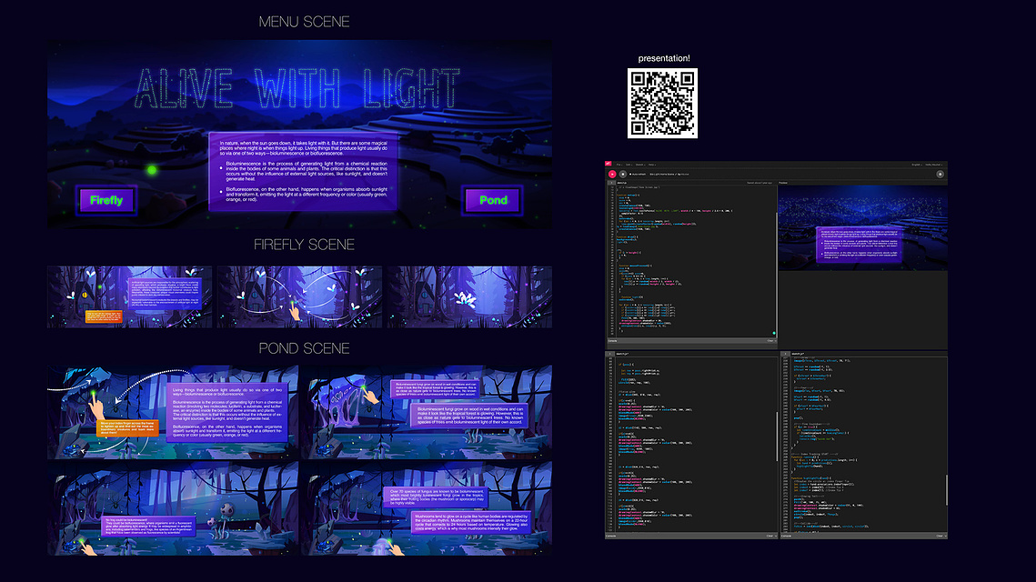
Task: Click the green firefly dot in the menu scene
Action: pyautogui.click(x=152, y=170)
